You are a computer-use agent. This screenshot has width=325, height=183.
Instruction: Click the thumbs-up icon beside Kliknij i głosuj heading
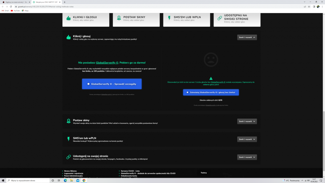(x=68, y=37)
